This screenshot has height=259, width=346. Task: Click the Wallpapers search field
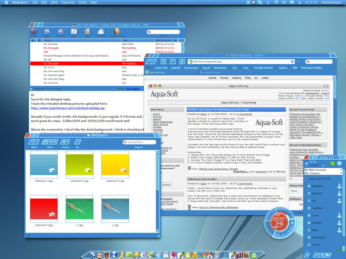[x=139, y=142]
